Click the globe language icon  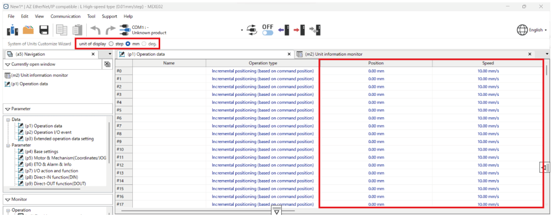coord(522,30)
